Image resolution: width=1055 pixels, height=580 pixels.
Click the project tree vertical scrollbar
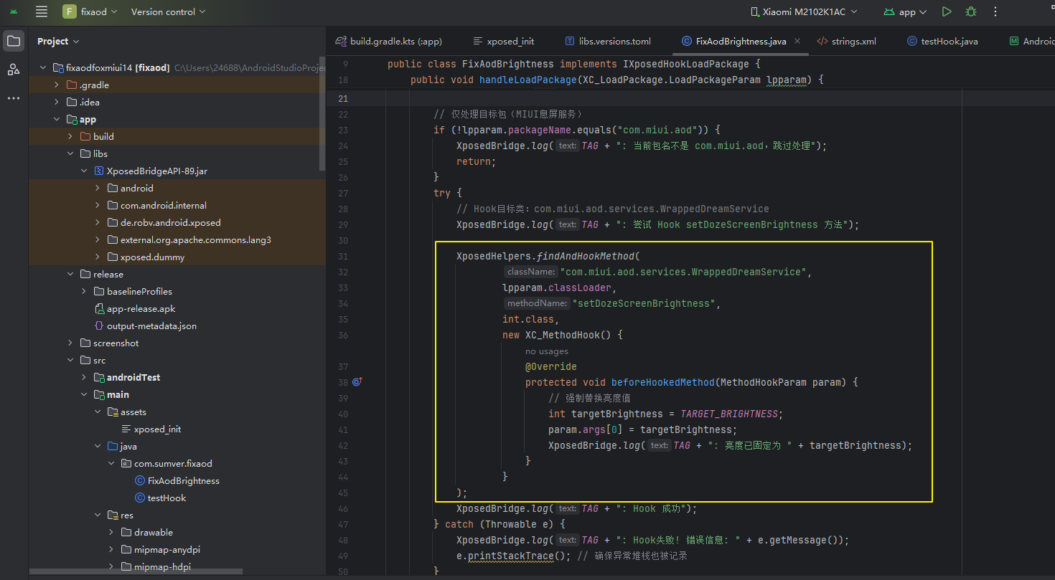(x=322, y=115)
